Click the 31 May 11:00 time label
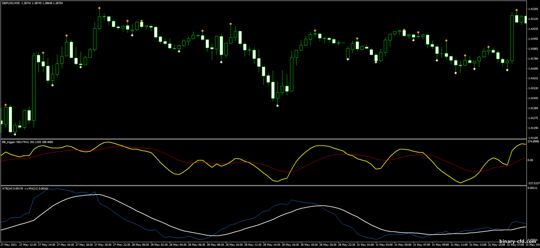This screenshot has height=248, width=540. point(459,245)
